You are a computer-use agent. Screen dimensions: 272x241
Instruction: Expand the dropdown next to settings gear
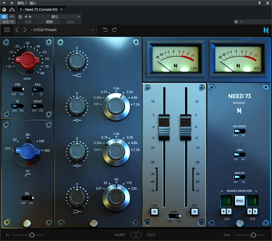(242, 22)
